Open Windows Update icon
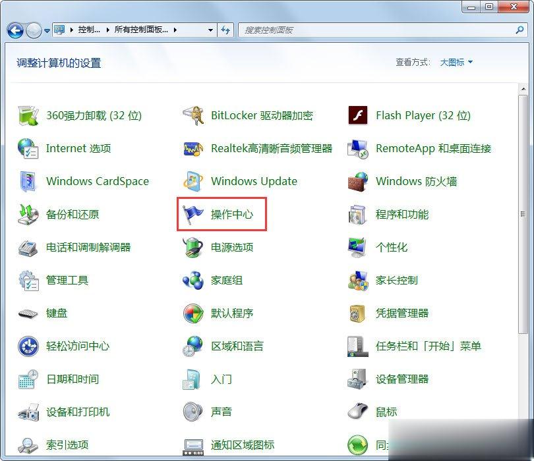 click(x=193, y=181)
